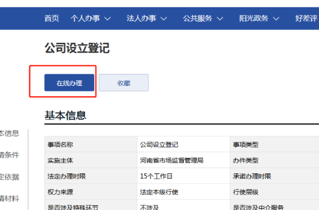The height and width of the screenshot is (210, 319).
Task: Select the 是否涉及中介服务 table cell
Action: 275,205
